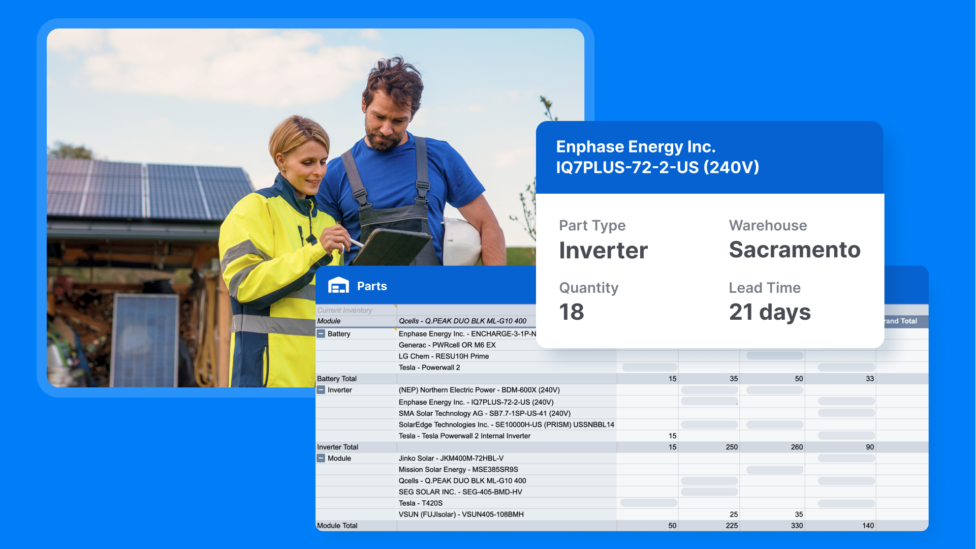The height and width of the screenshot is (549, 976).
Task: Select the Module Total value 330
Action: click(x=797, y=525)
